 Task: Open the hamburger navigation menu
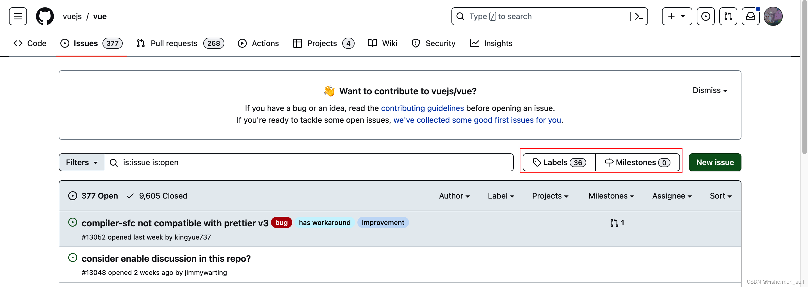coord(18,16)
